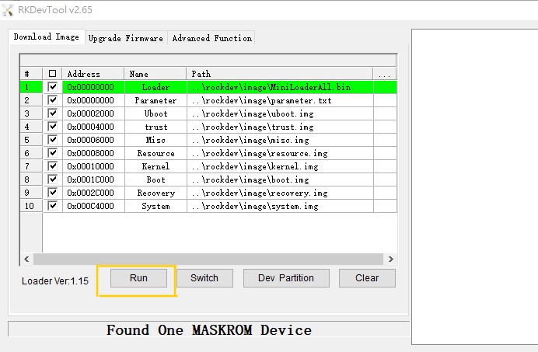
Task: Click the Dev Partition button
Action: pos(286,278)
